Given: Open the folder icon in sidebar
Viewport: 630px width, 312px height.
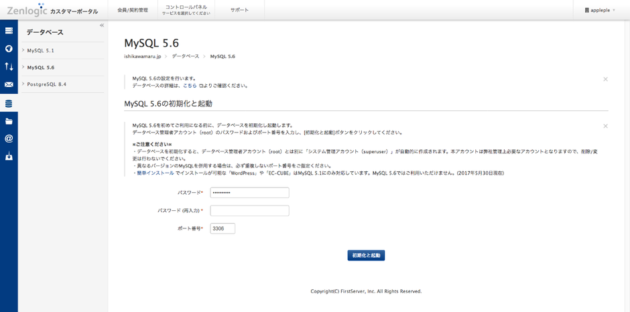Looking at the screenshot, I should 9,121.
